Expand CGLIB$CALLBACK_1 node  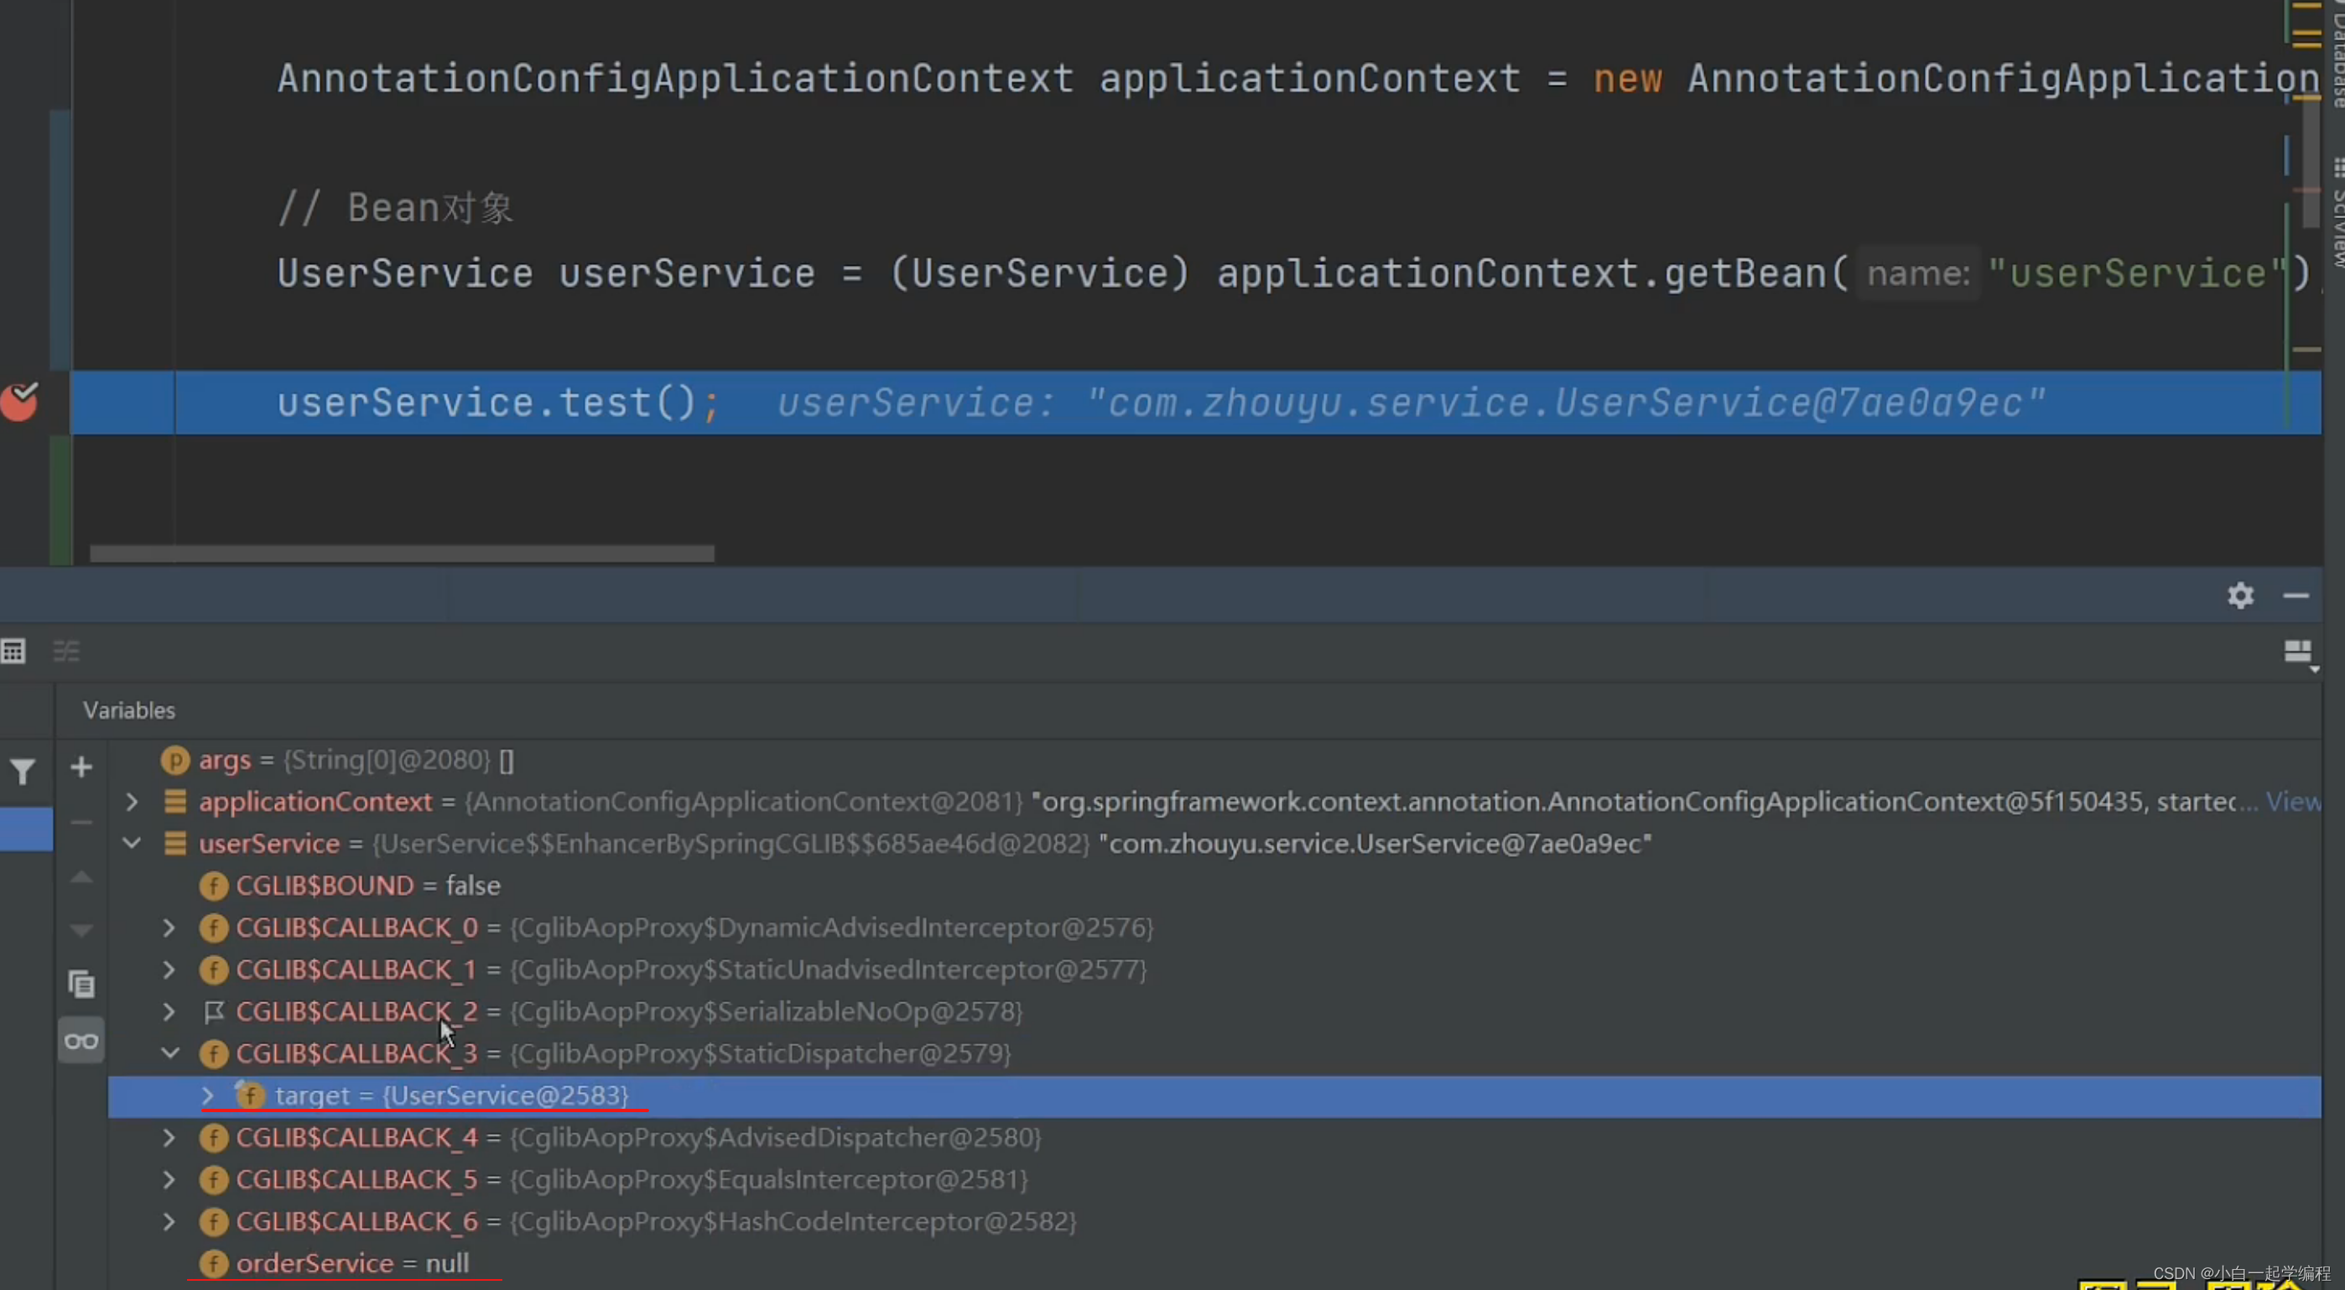click(169, 969)
